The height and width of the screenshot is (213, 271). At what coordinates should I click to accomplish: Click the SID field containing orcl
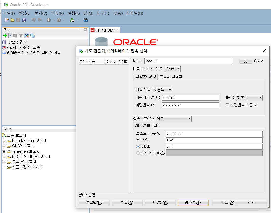click(x=214, y=146)
